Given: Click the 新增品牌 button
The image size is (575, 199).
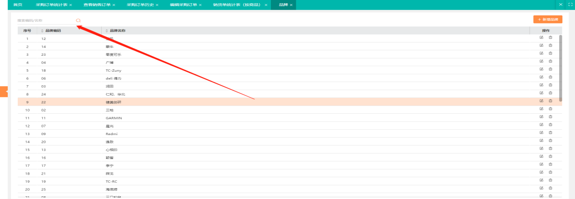Looking at the screenshot, I should (x=548, y=19).
